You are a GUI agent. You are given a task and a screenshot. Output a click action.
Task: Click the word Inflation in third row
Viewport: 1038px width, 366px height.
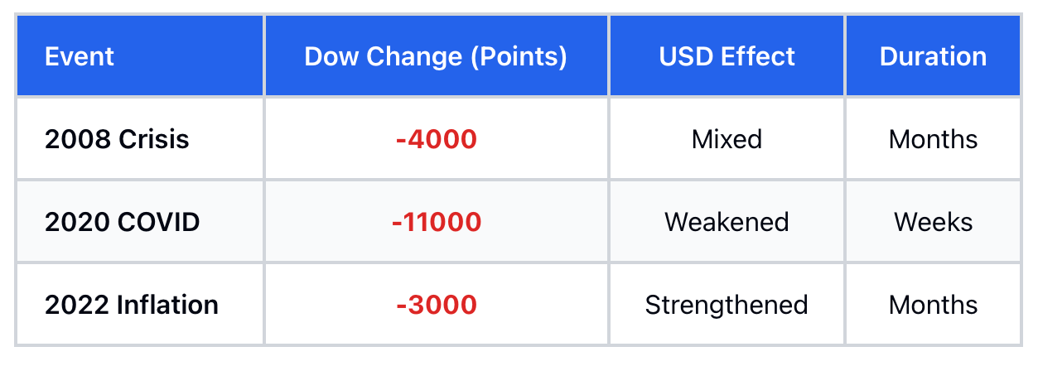169,305
